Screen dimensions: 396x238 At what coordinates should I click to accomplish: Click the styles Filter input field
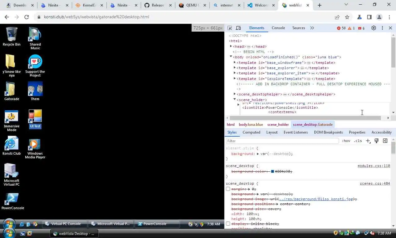(x=282, y=141)
